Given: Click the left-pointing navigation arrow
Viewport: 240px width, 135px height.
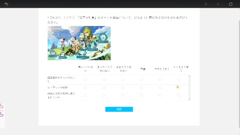Looking at the screenshot, I should pyautogui.click(x=206, y=4).
